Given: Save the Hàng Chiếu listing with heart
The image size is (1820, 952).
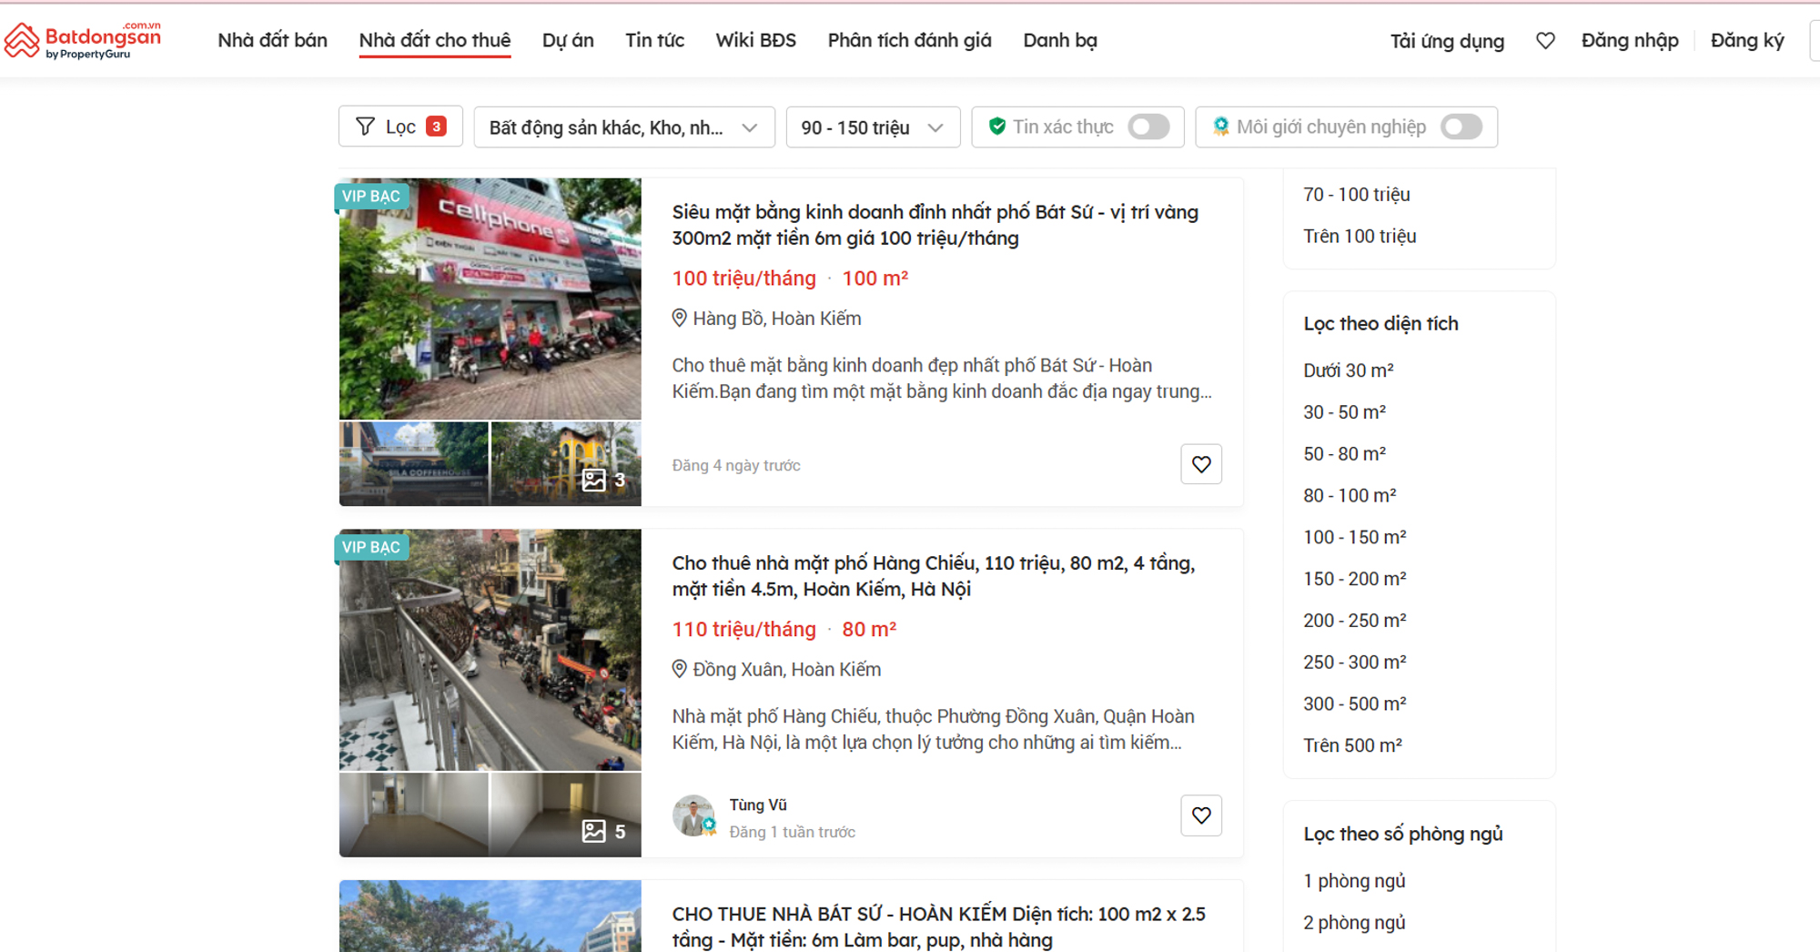Looking at the screenshot, I should pyautogui.click(x=1201, y=815).
